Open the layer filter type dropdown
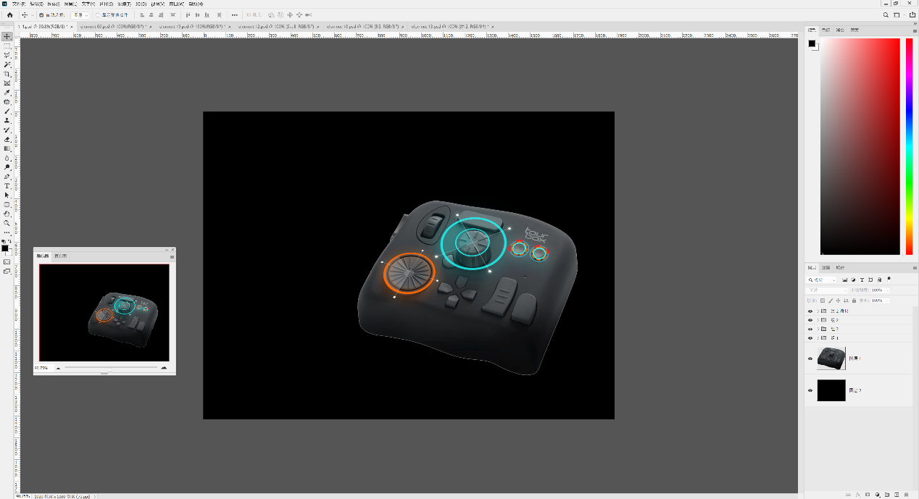919x499 pixels. [x=822, y=280]
